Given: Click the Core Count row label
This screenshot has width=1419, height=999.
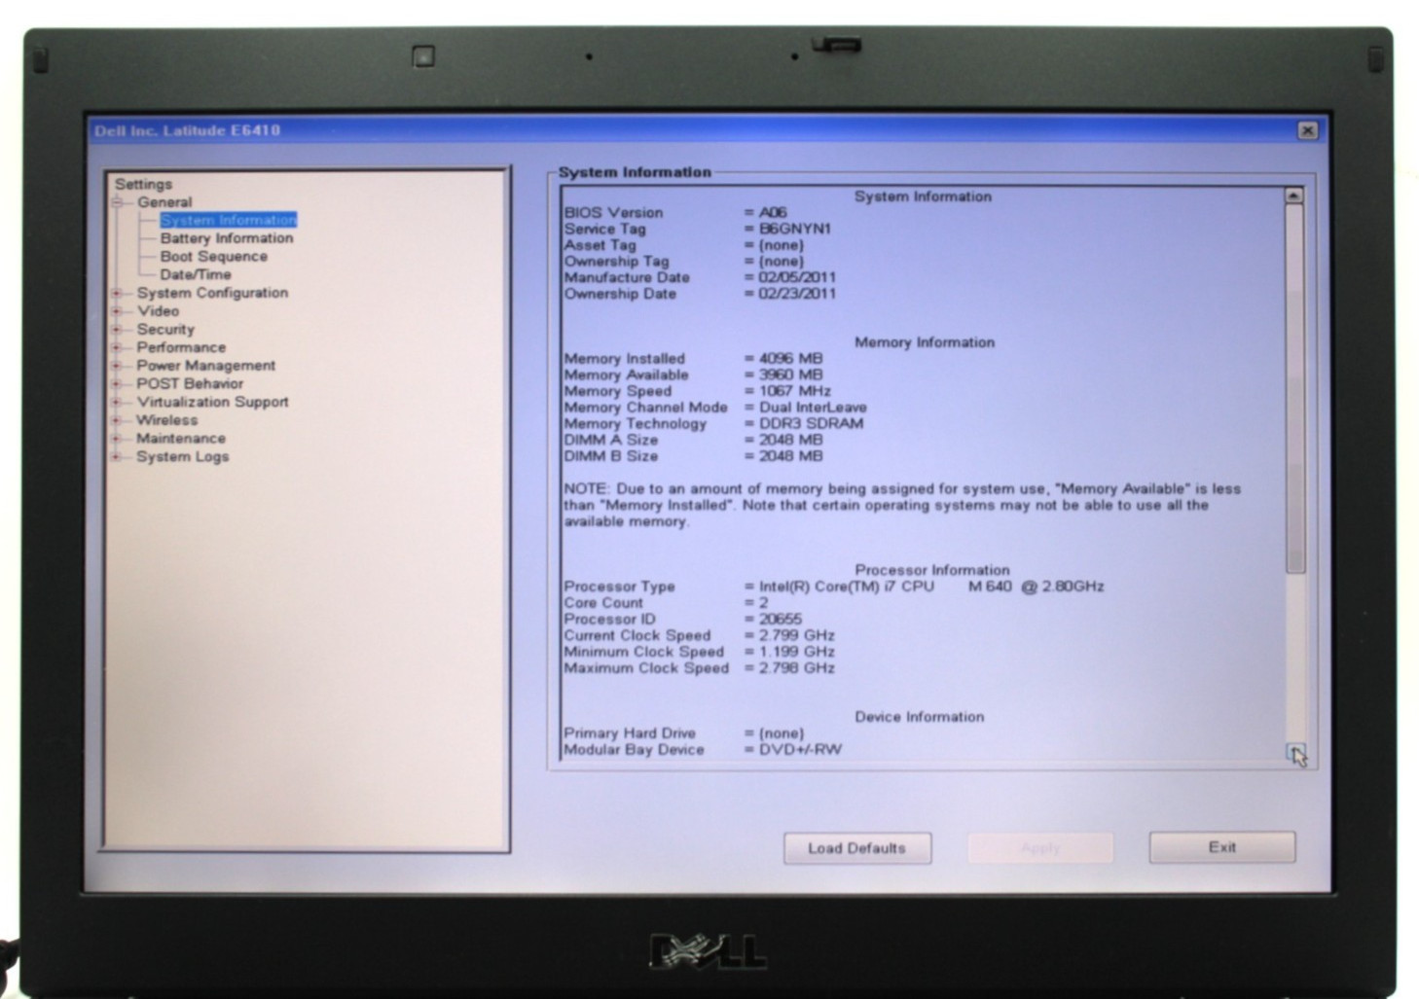Looking at the screenshot, I should click(x=603, y=603).
